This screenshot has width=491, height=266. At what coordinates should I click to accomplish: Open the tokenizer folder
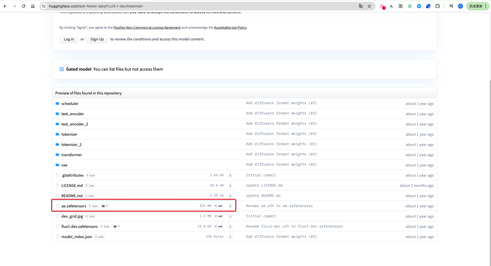(69, 134)
